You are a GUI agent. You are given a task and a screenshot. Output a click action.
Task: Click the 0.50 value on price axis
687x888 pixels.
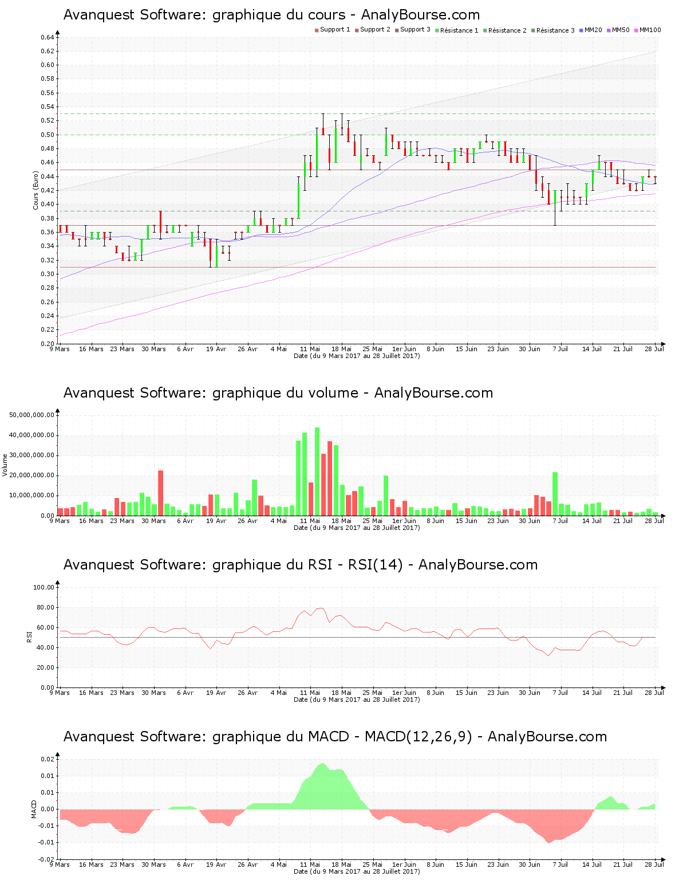pyautogui.click(x=48, y=135)
